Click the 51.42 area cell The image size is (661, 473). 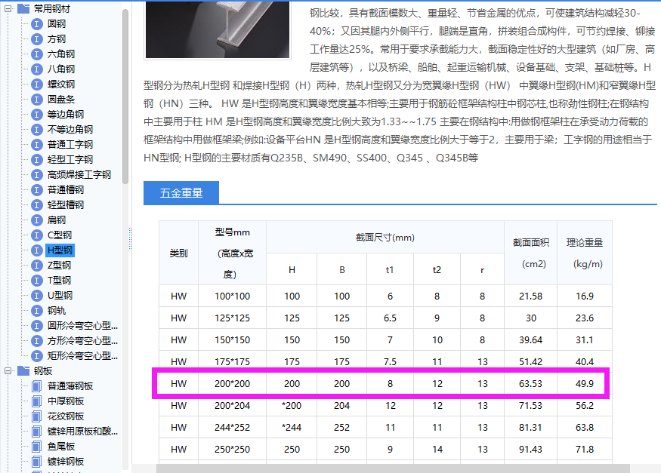click(x=531, y=362)
